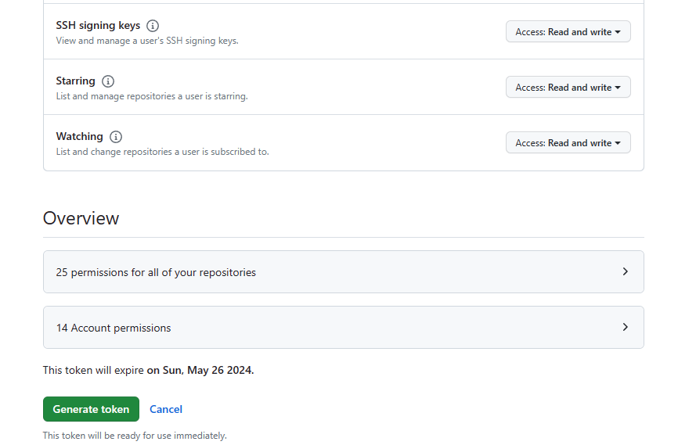Click the SSH signing keys heading
This screenshot has width=678, height=445.
98,26
